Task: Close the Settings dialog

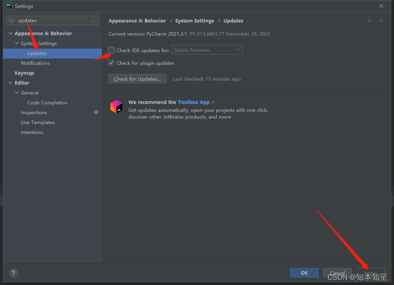Action: 381,6
